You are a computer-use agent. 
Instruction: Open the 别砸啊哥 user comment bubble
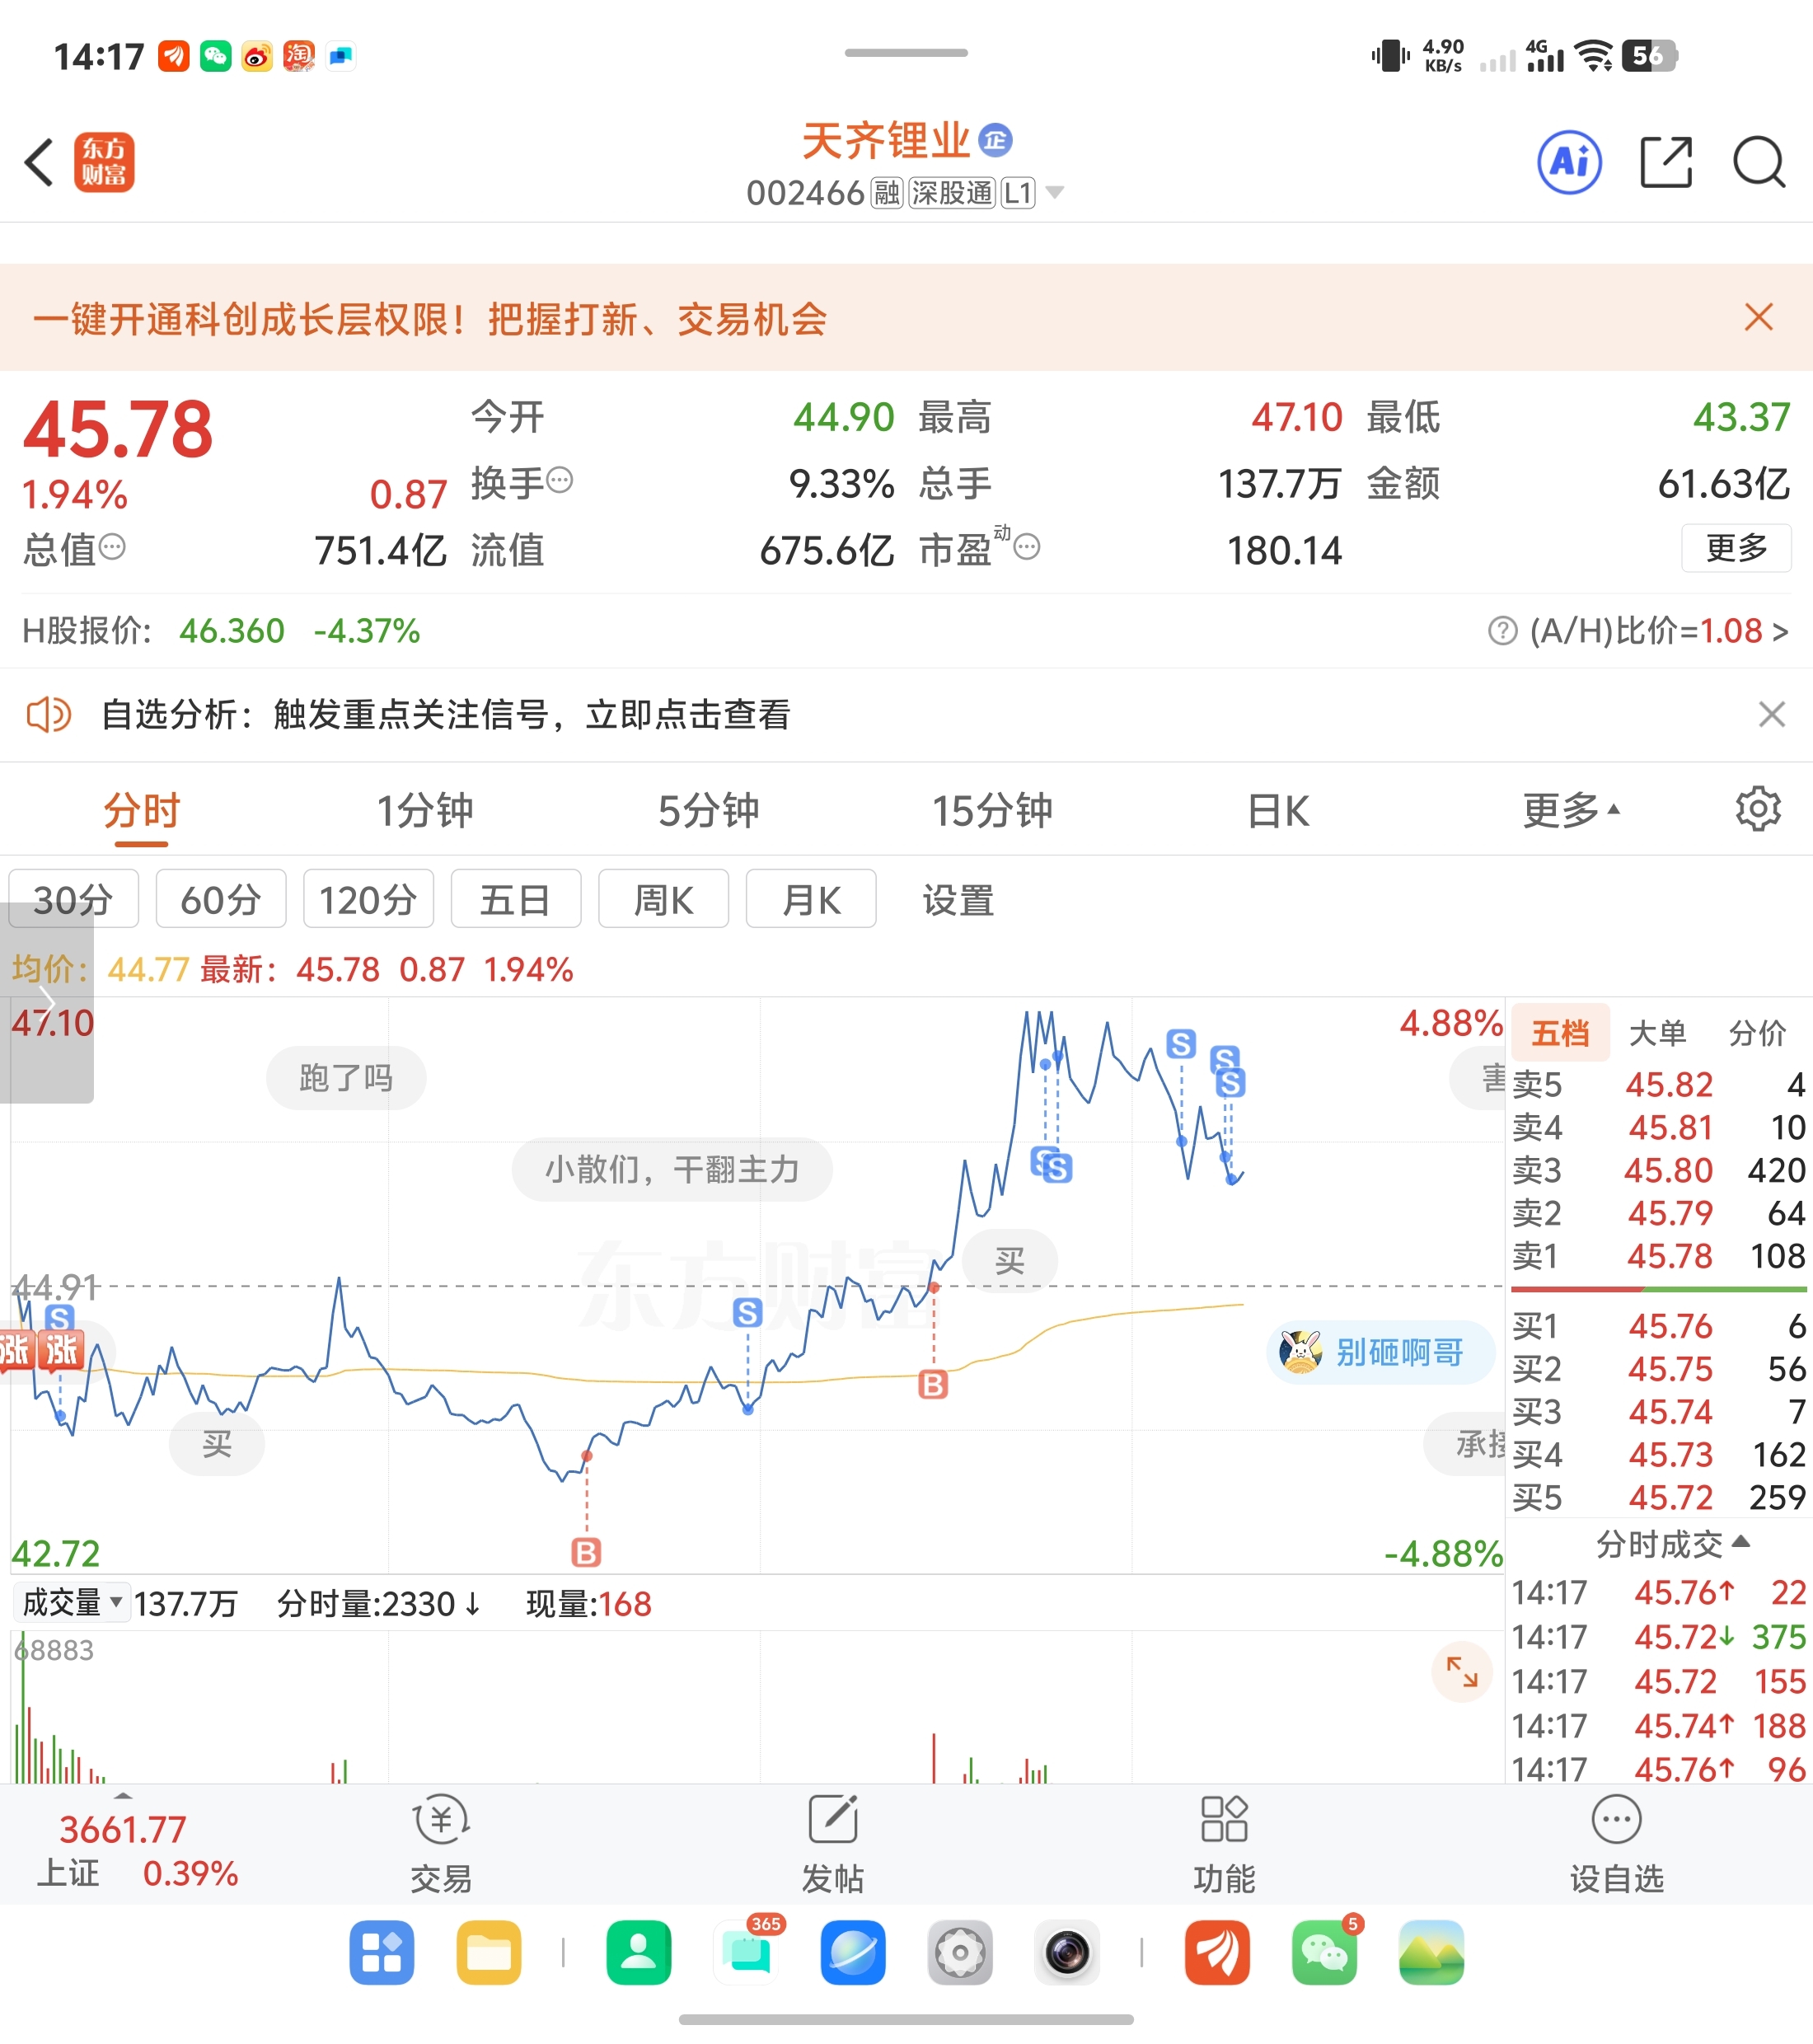1380,1352
